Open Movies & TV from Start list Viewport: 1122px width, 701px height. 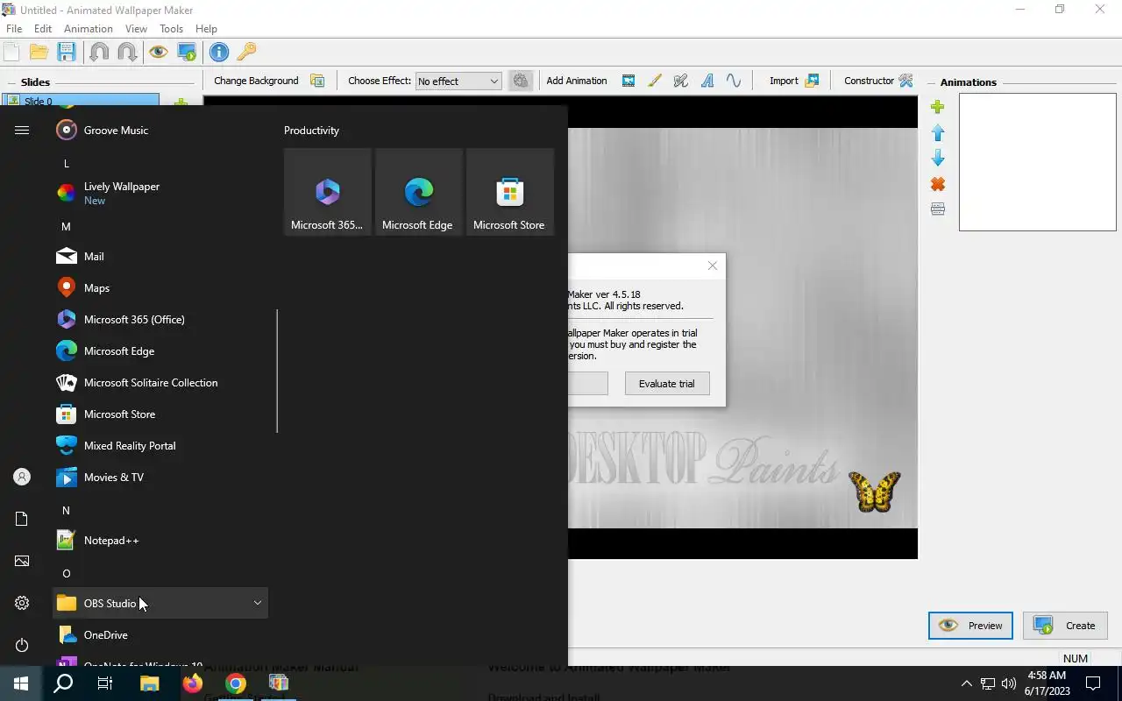(x=160, y=477)
